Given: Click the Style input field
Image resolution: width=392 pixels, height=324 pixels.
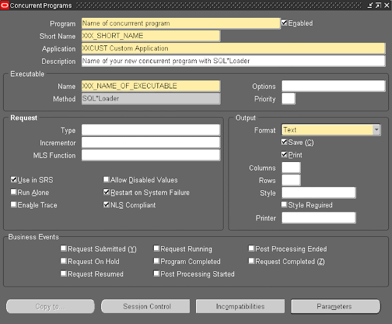Looking at the screenshot, I should (x=318, y=193).
